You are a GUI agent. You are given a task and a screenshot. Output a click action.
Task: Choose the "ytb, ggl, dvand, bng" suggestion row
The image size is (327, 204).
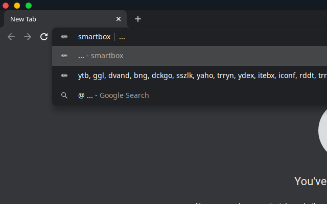pyautogui.click(x=190, y=75)
